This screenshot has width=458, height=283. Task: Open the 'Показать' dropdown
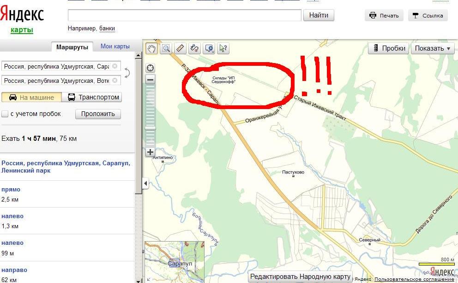coord(433,48)
